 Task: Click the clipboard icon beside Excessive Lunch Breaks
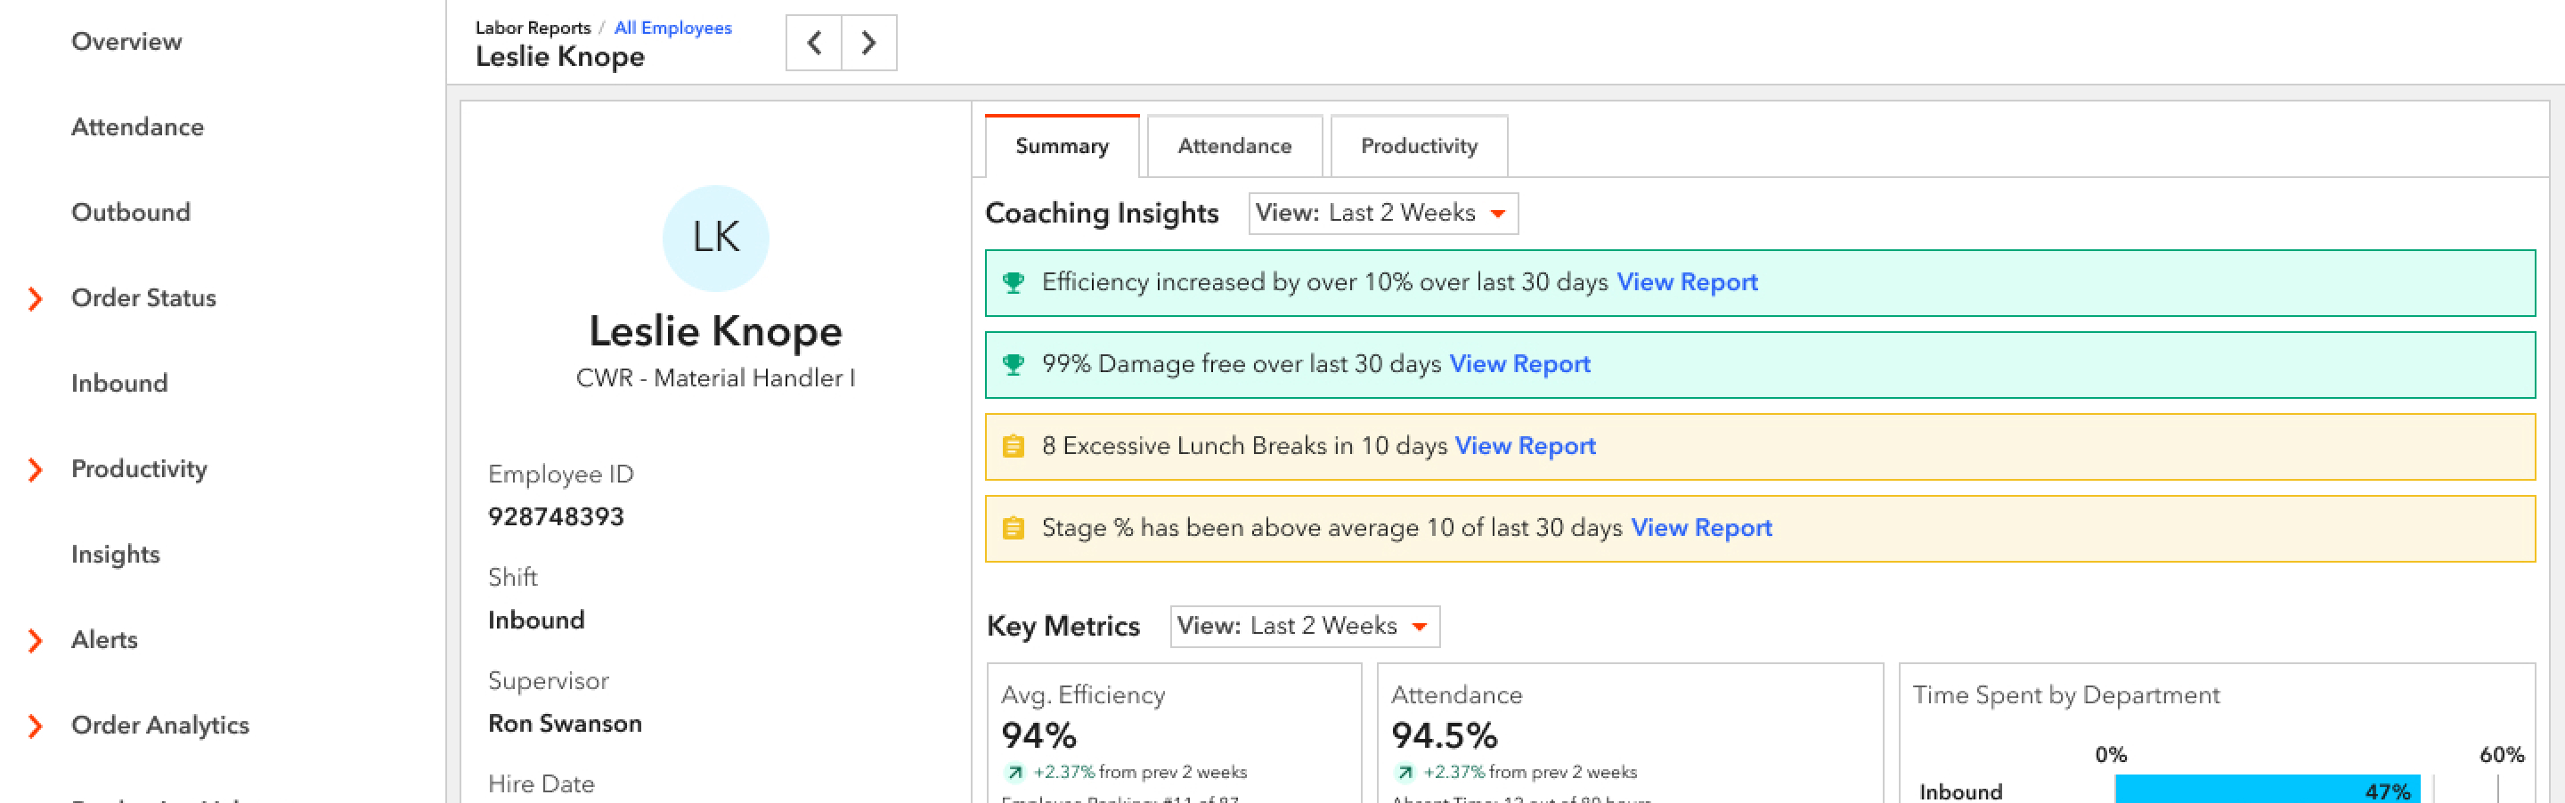point(1013,446)
